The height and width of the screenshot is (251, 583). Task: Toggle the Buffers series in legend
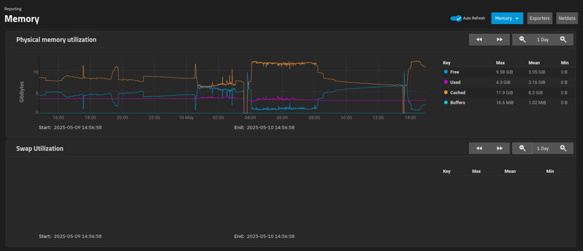(x=458, y=103)
